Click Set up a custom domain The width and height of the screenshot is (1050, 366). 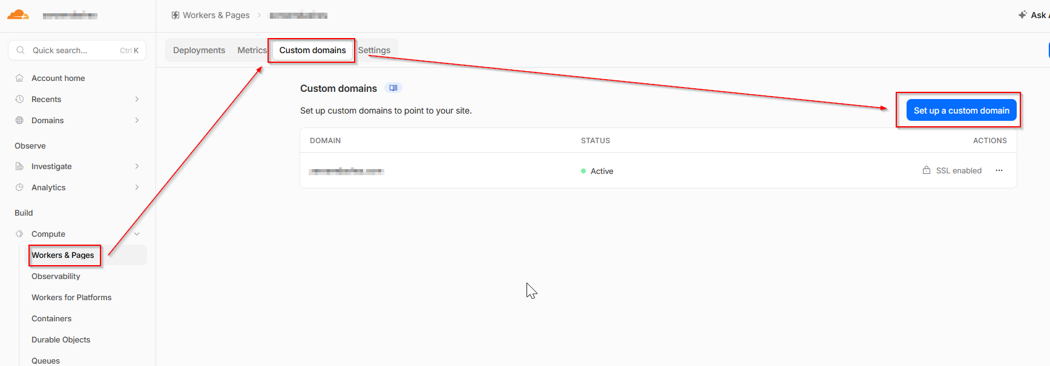tap(961, 111)
